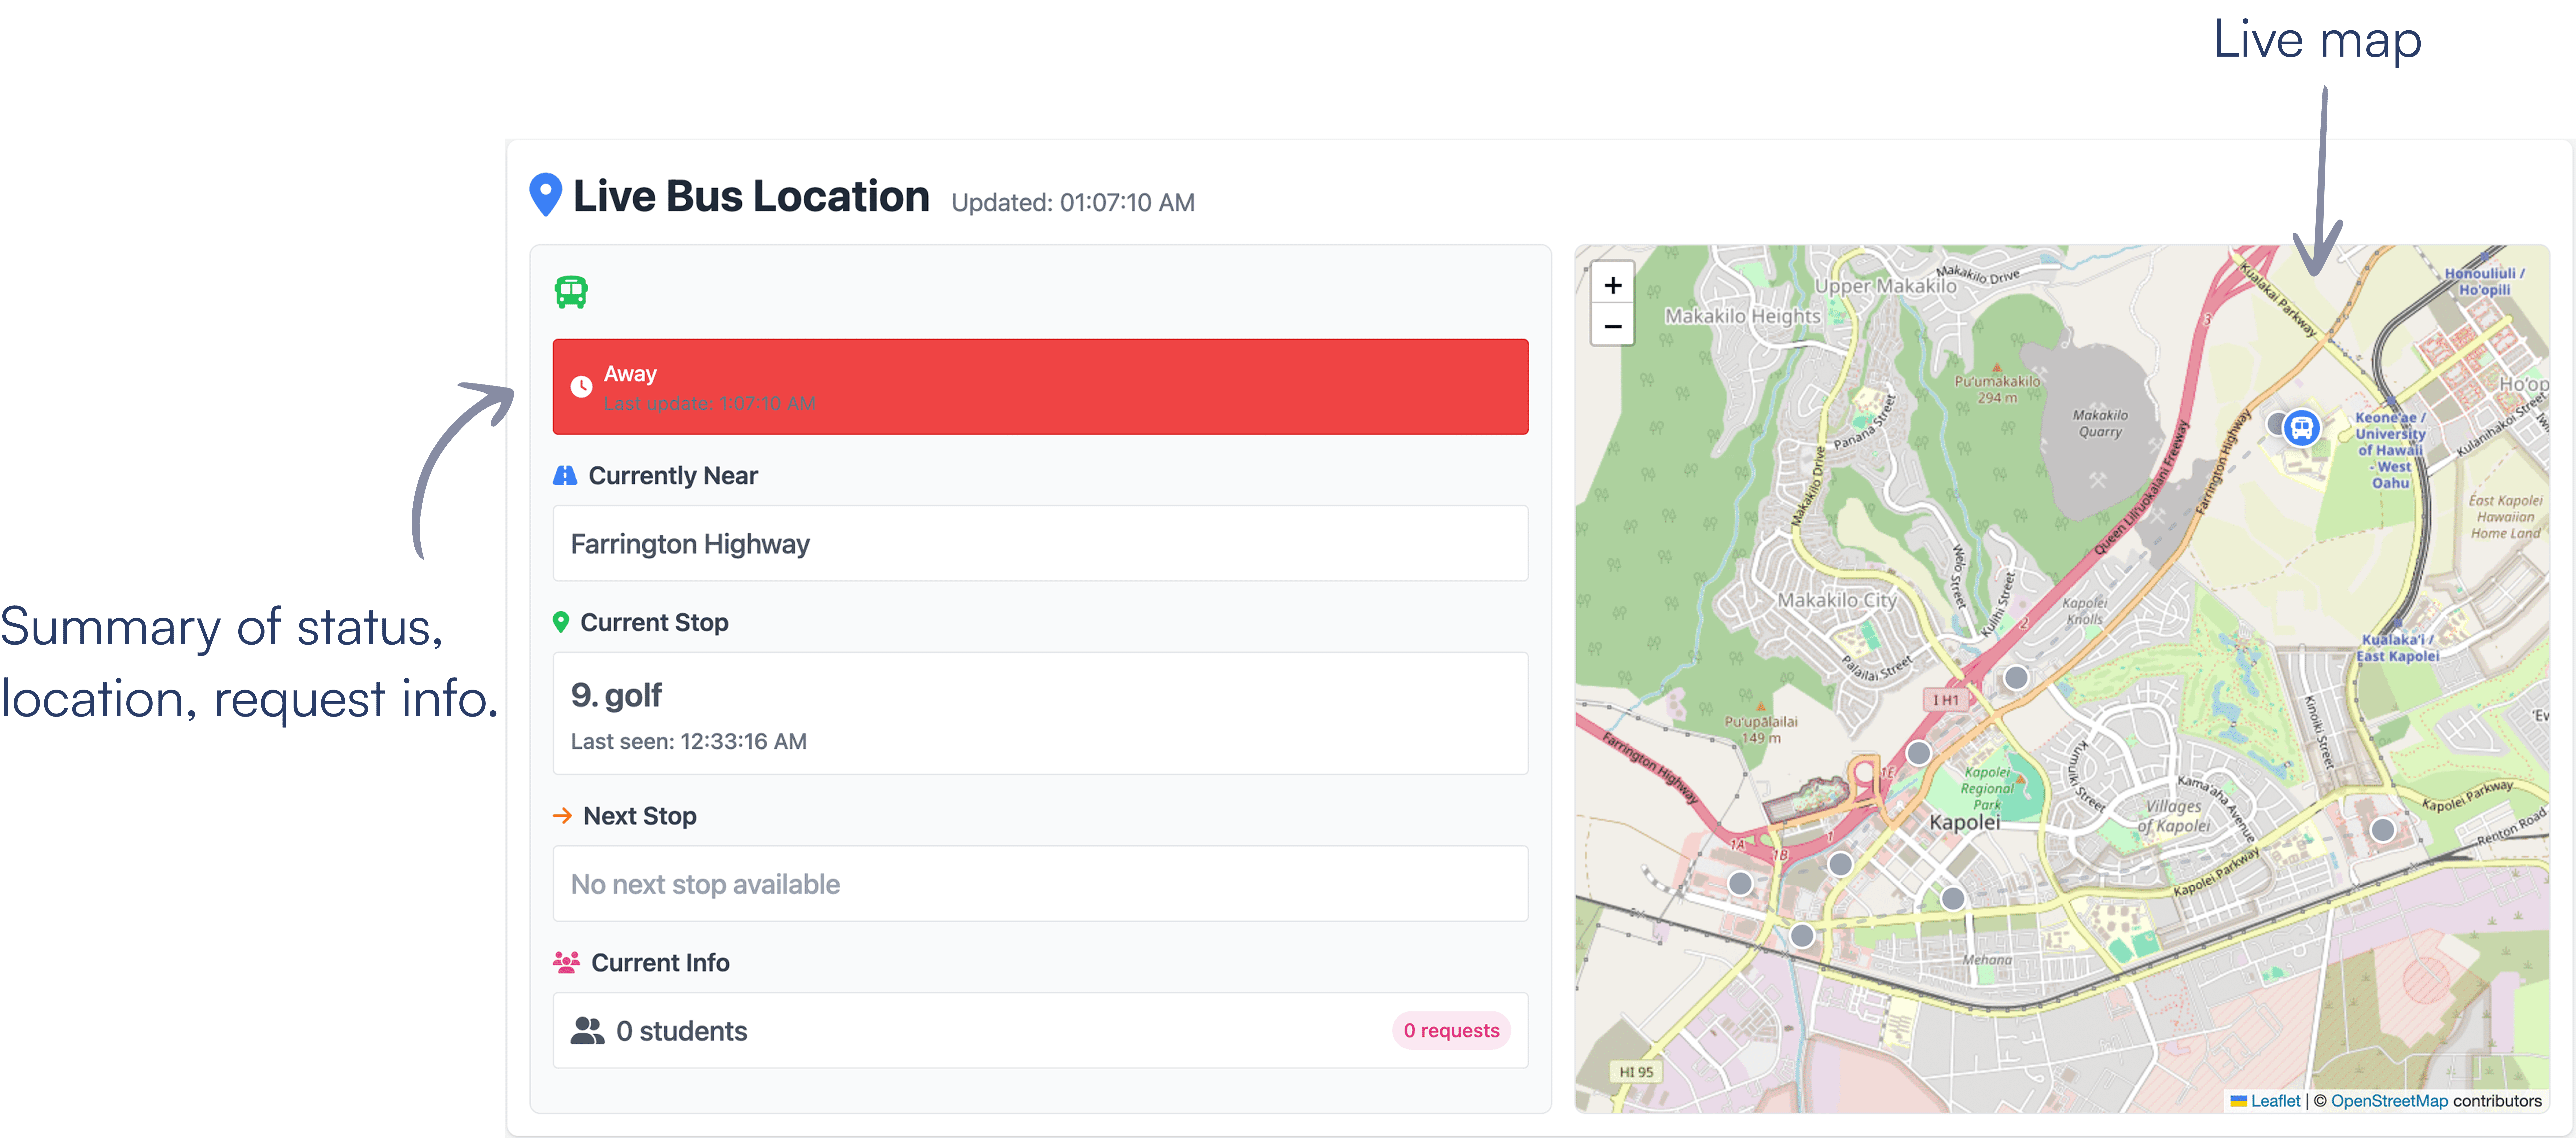Image resolution: width=2576 pixels, height=1138 pixels.
Task: Click the green bus icon in summary panel
Action: pos(571,292)
